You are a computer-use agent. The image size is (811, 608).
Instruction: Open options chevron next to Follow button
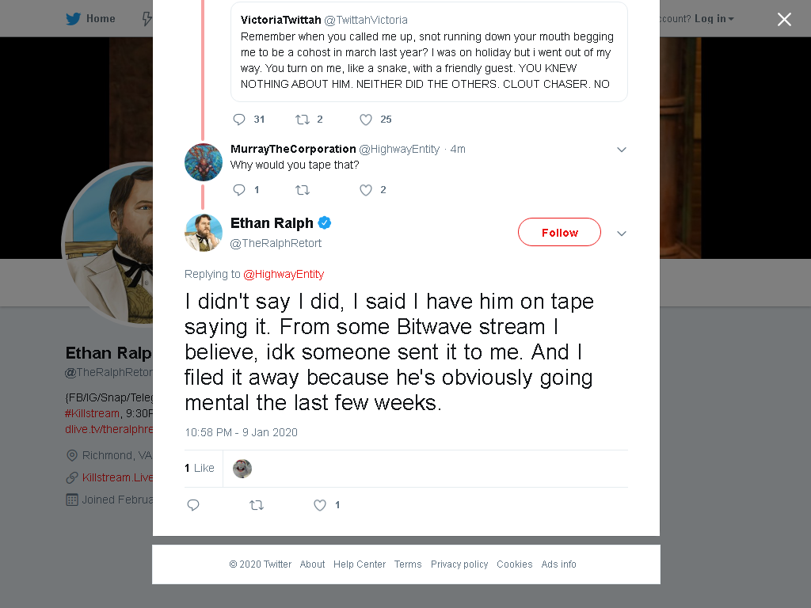[622, 234]
